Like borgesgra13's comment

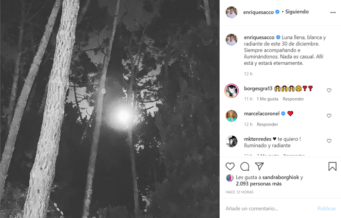pyautogui.click(x=329, y=91)
